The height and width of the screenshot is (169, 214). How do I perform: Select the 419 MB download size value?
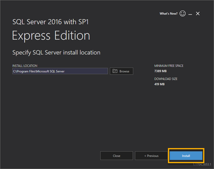(x=159, y=84)
